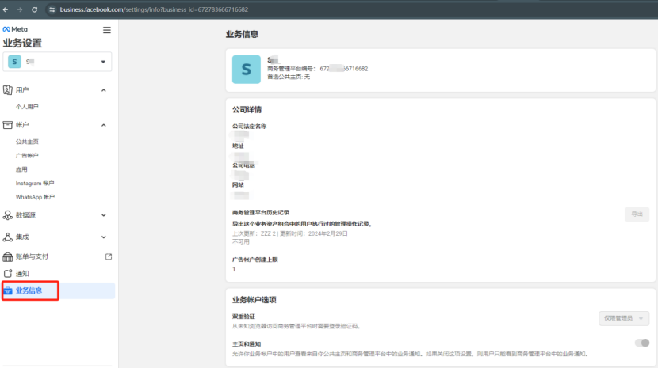Expand the 数据源 section
Image resolution: width=658 pixels, height=368 pixels.
coord(103,214)
